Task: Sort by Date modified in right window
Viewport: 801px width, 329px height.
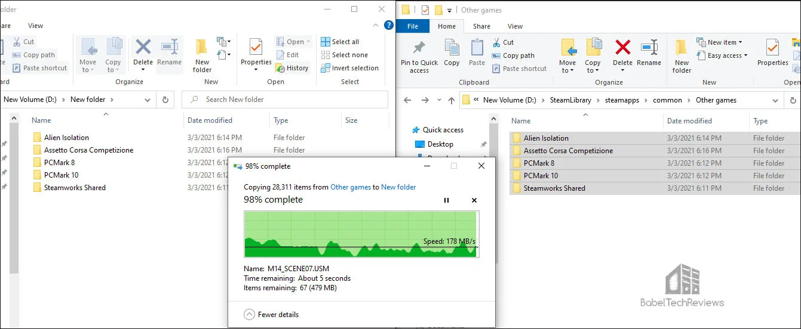Action: coord(689,121)
